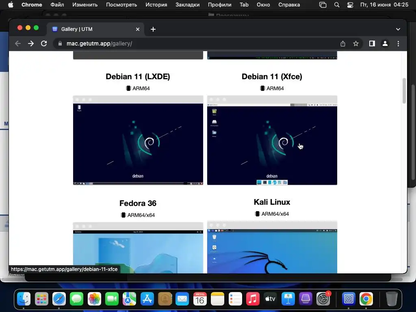
Task: Share this page using the share icon
Action: [x=343, y=43]
